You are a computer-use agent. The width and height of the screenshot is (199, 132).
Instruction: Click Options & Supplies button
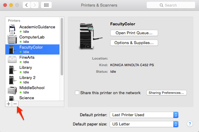point(134,43)
